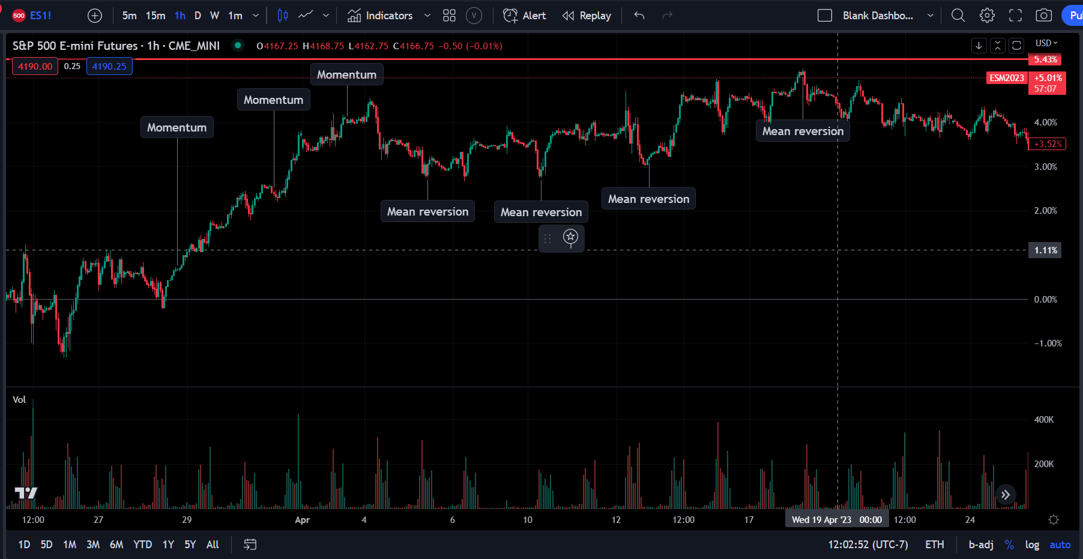
Task: Undo the last chart action
Action: 639,16
